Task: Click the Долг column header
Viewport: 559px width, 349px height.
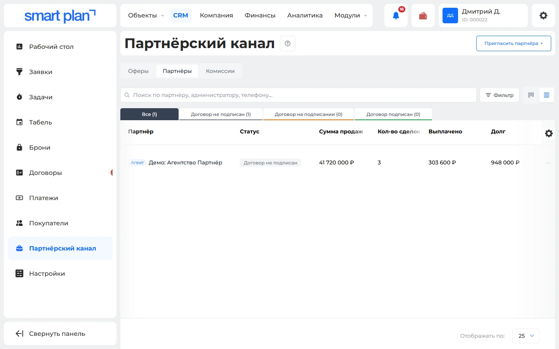Action: point(498,131)
